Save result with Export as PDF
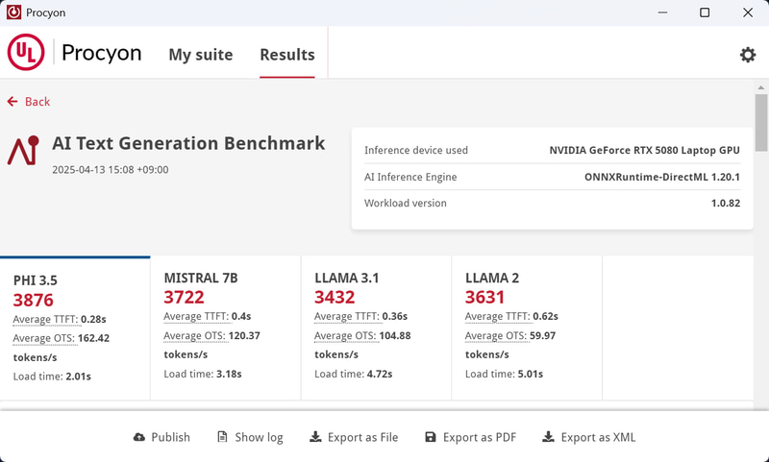 coord(470,437)
